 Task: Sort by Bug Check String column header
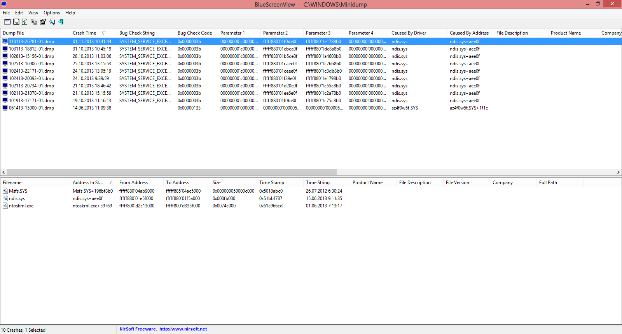click(x=146, y=33)
